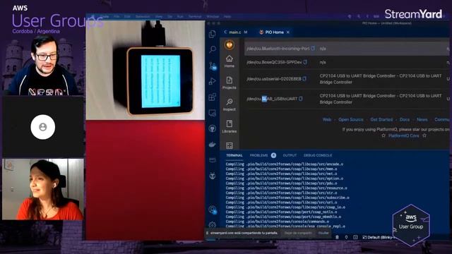Click the trash icon in status bar
The image size is (452, 254).
(x=337, y=237)
